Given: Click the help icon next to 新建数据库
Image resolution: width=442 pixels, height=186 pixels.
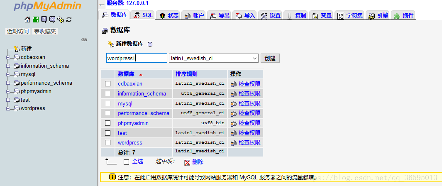Looking at the screenshot, I should click(x=150, y=44).
